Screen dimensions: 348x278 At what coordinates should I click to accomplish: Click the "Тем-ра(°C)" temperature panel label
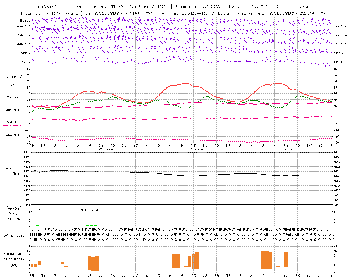[13, 77]
